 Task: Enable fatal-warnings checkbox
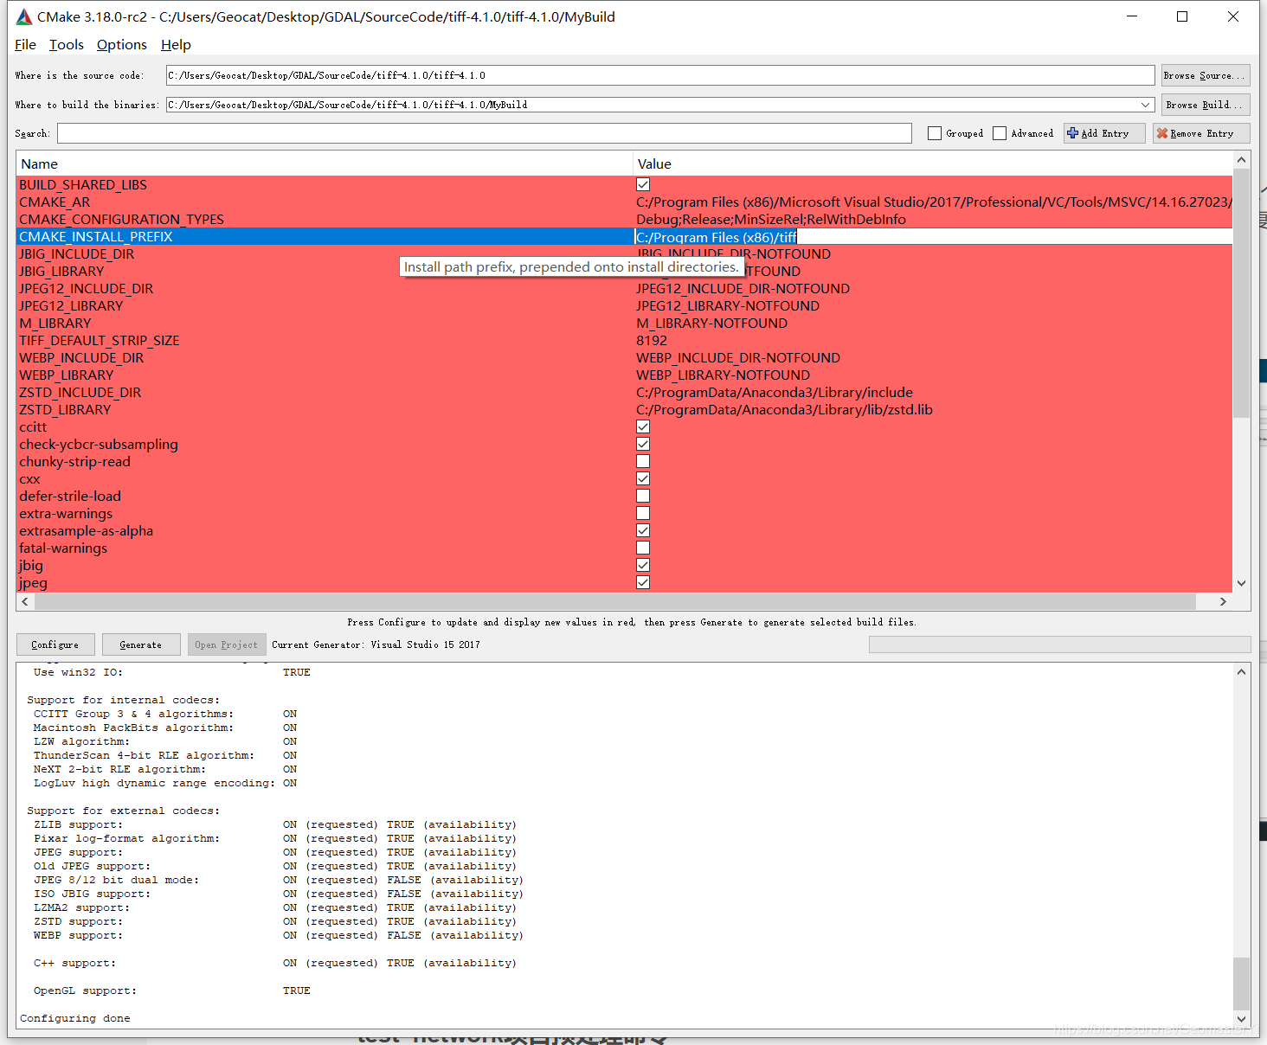click(x=643, y=548)
